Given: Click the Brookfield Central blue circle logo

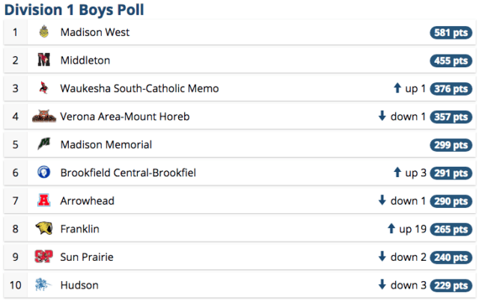Looking at the screenshot, I should [x=44, y=173].
